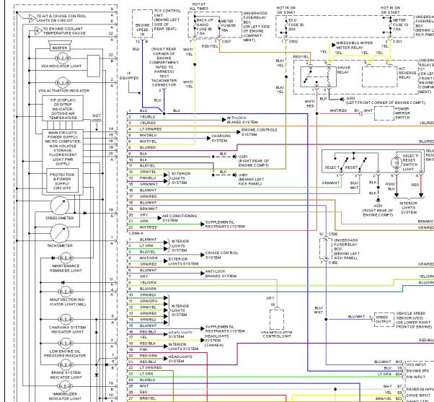Click the 'HOT AT ALL TIMES' label

199,6
